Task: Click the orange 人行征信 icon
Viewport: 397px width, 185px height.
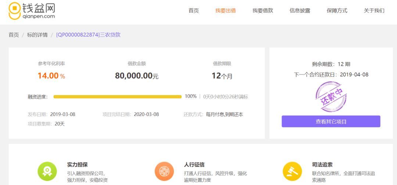Action: click(164, 171)
